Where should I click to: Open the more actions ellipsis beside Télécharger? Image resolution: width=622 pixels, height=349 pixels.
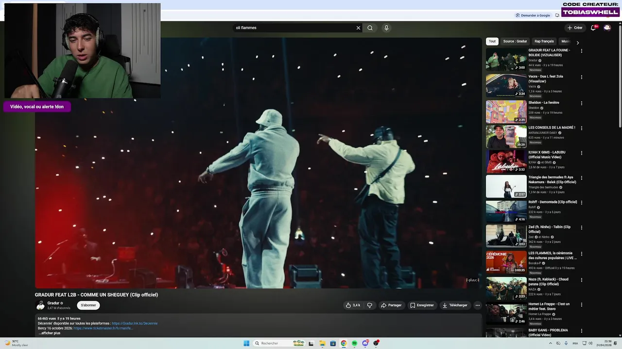click(x=478, y=305)
